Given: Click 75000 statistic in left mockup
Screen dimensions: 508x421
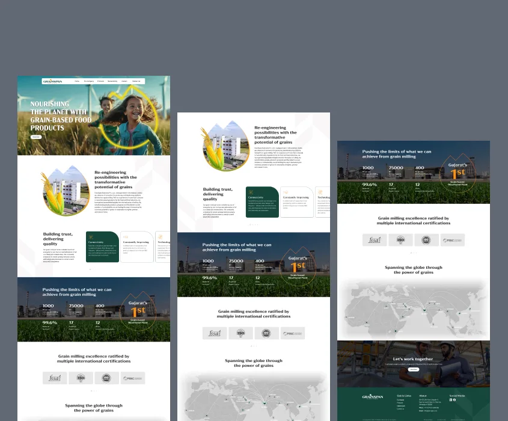Looking at the screenshot, I should pos(76,306).
